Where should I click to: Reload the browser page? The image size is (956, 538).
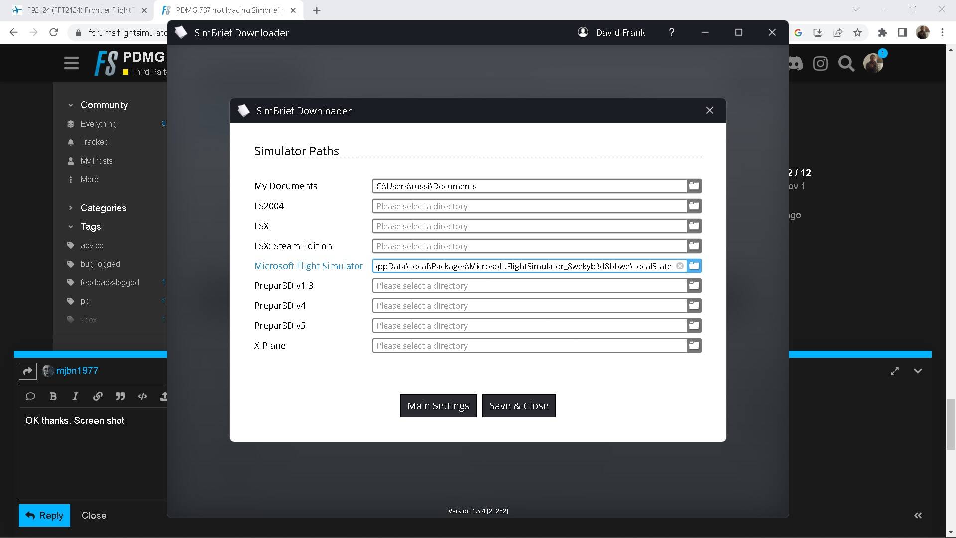[x=54, y=32]
